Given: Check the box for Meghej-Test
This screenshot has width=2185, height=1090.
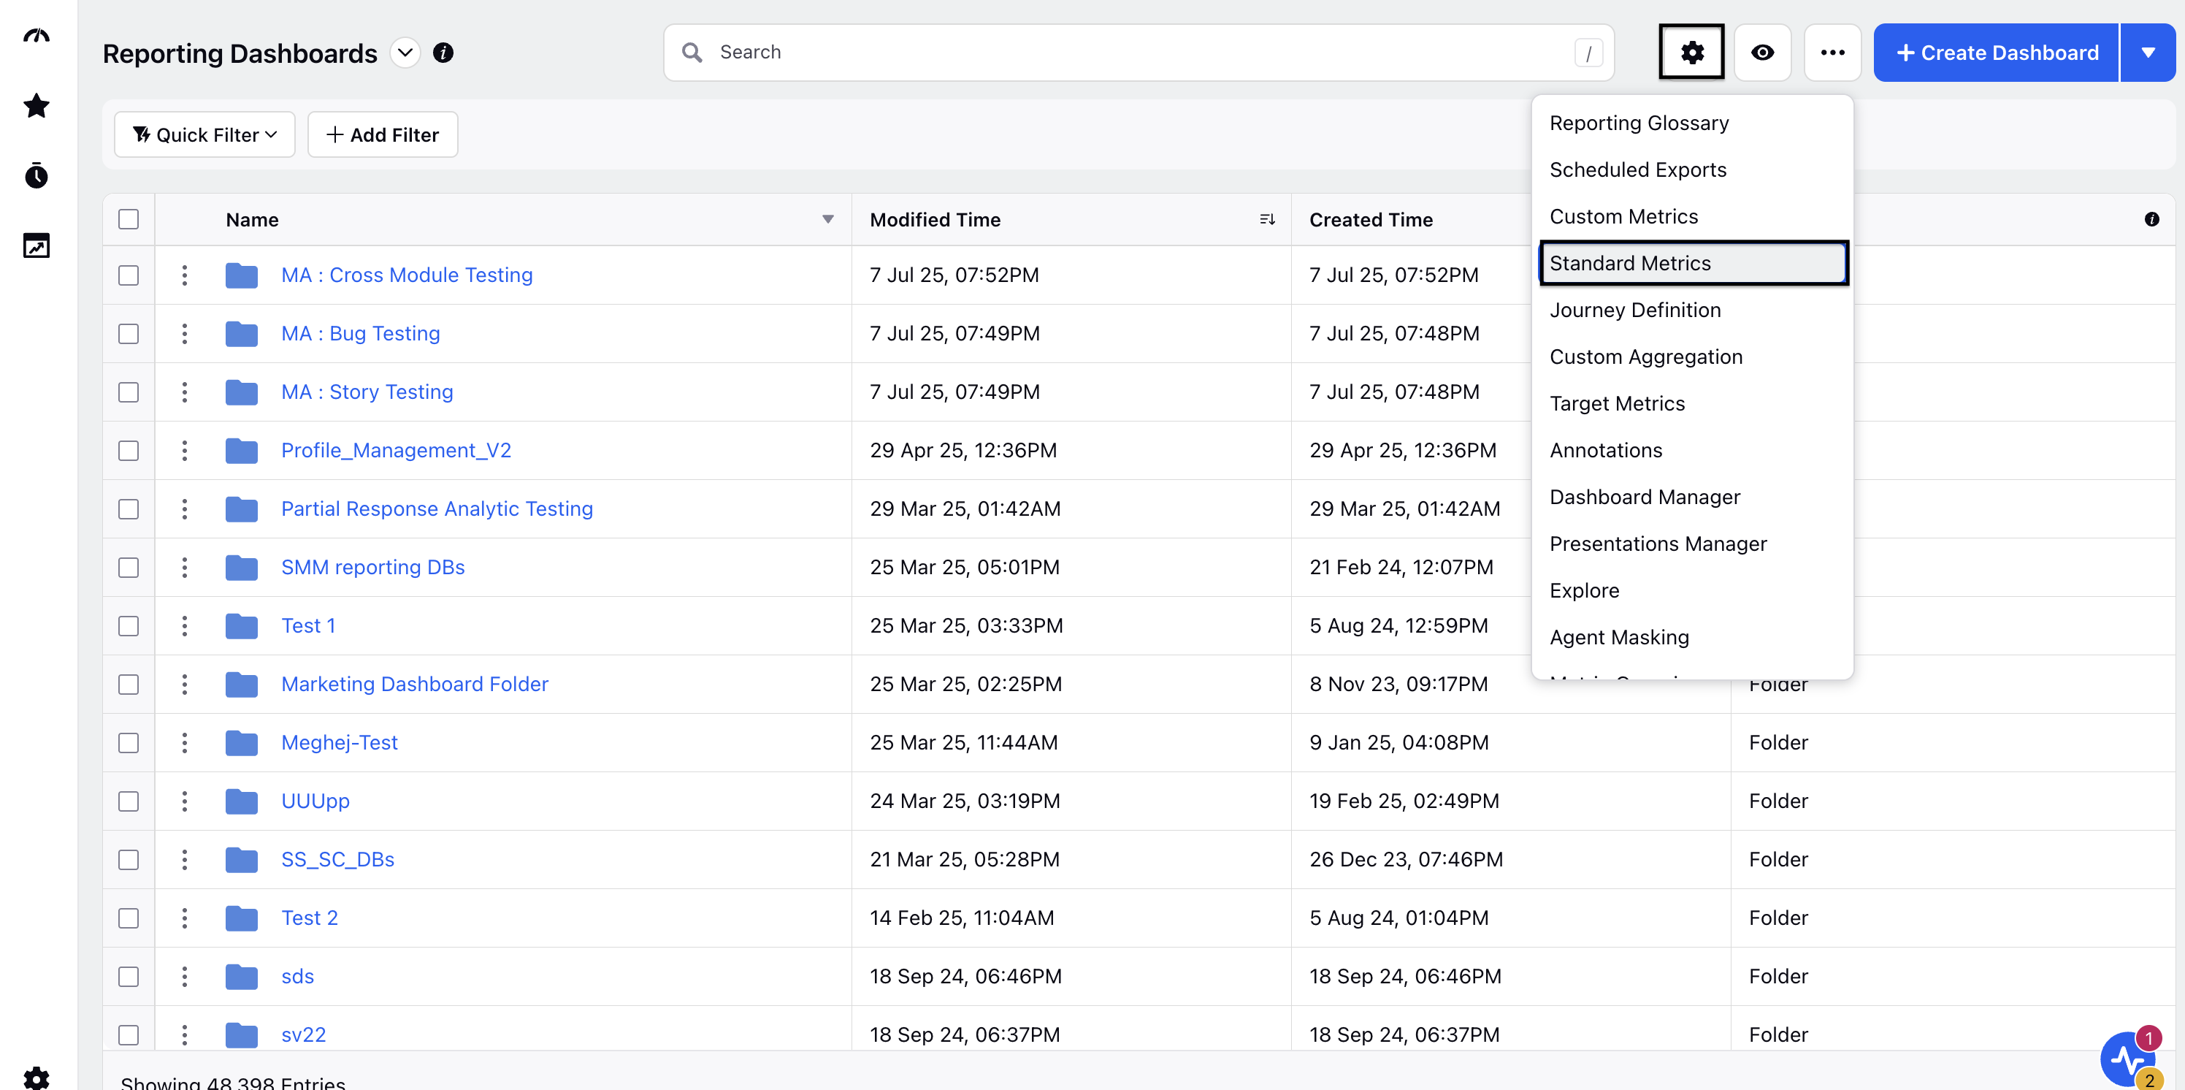Looking at the screenshot, I should click(128, 743).
